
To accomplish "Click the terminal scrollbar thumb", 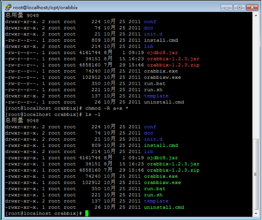I will (256, 174).
